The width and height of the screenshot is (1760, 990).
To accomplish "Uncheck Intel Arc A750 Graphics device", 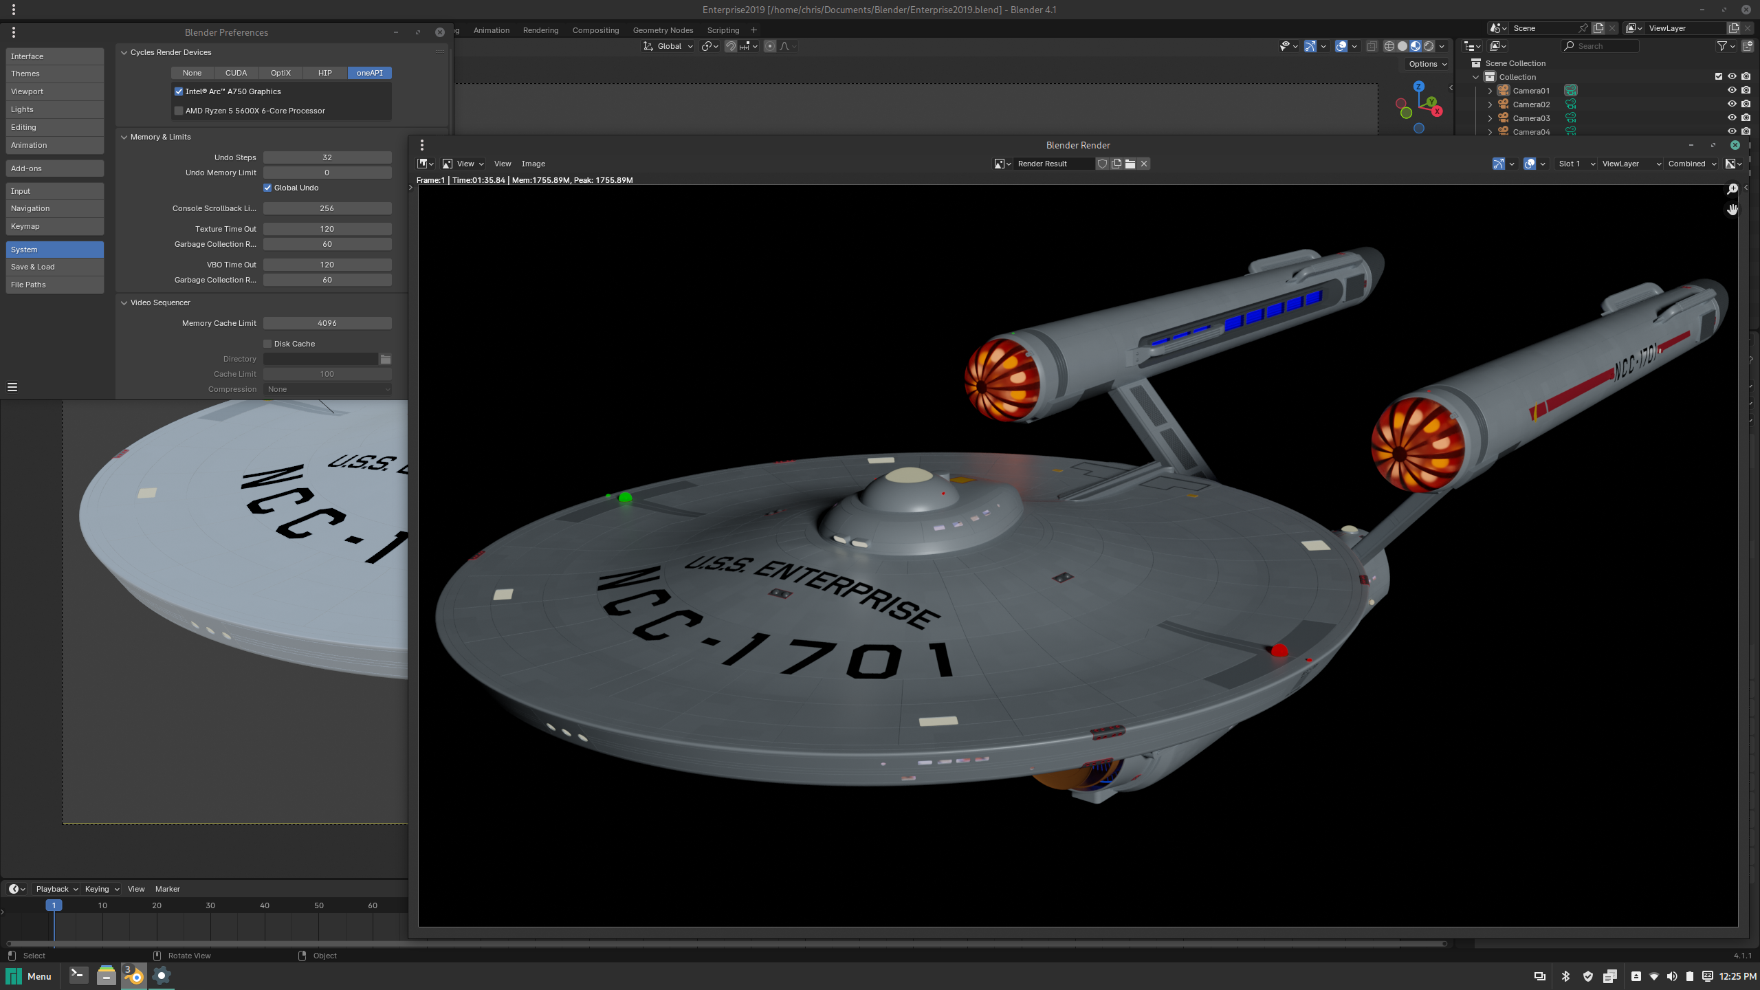I will (x=179, y=91).
